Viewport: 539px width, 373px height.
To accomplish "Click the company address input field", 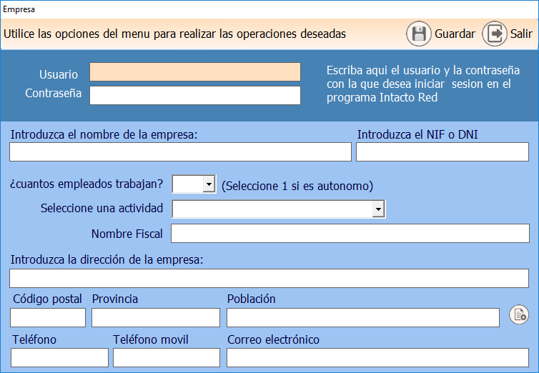I will tap(269, 278).
